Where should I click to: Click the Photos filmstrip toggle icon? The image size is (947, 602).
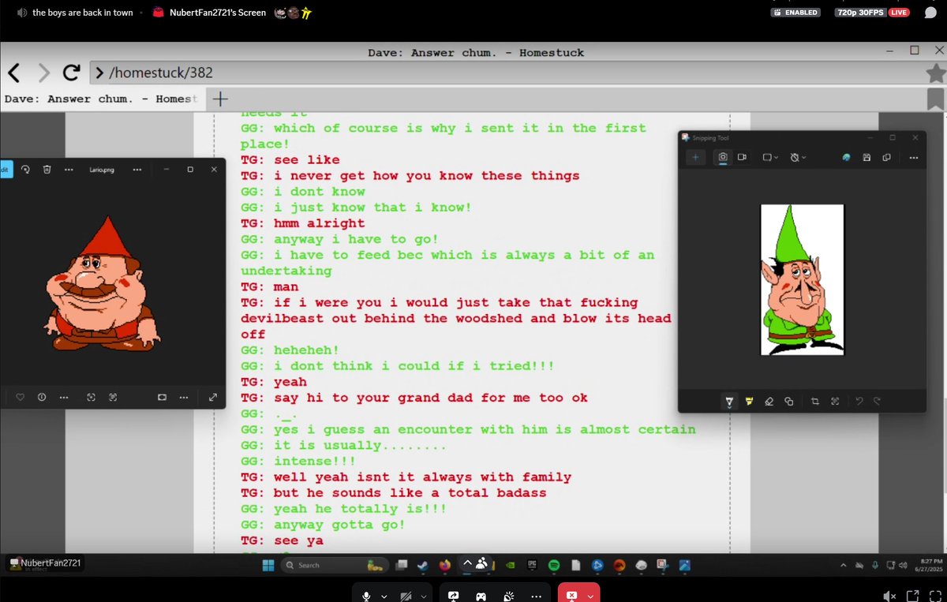tap(162, 397)
